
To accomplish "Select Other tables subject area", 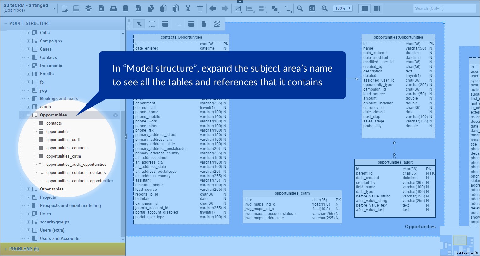I will click(x=52, y=189).
